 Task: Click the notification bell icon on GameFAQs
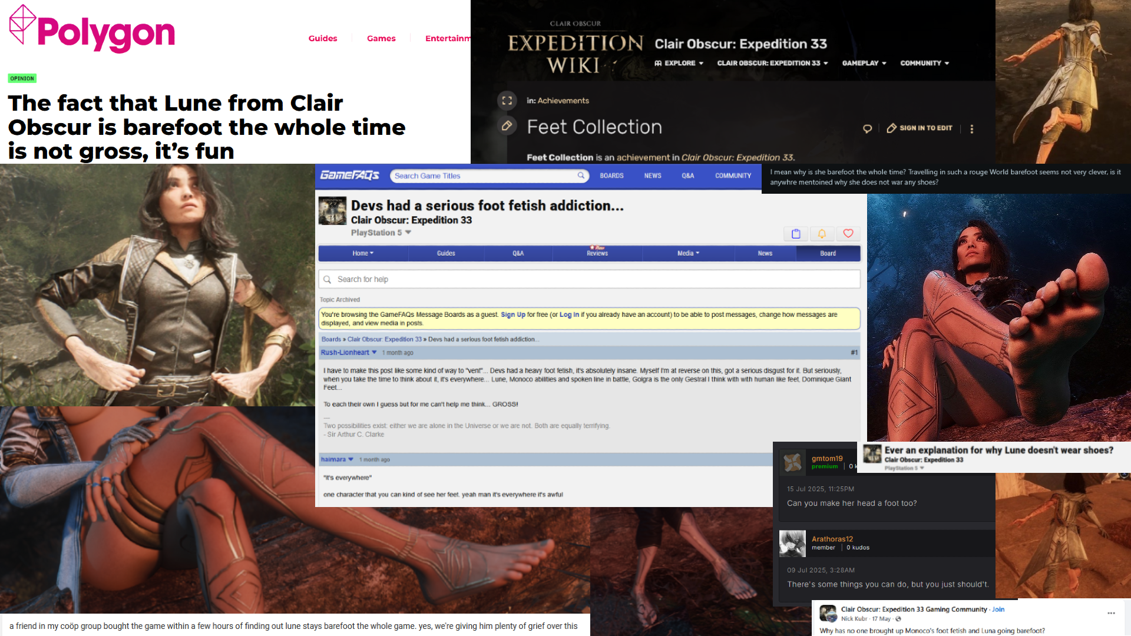pyautogui.click(x=822, y=234)
